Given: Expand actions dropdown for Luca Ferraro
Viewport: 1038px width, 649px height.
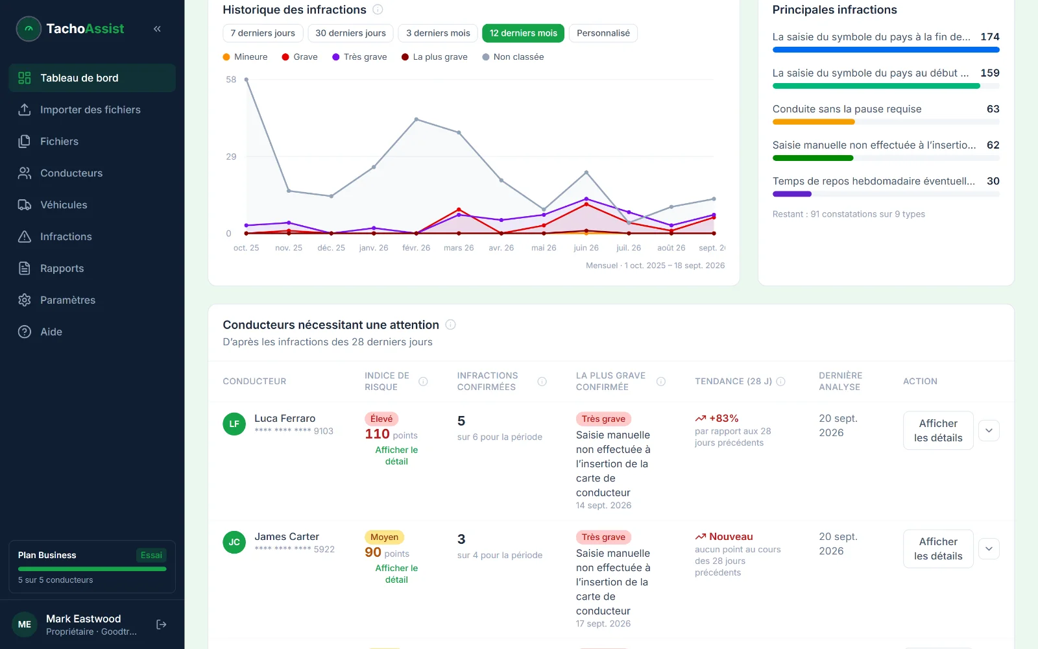Looking at the screenshot, I should (x=989, y=430).
